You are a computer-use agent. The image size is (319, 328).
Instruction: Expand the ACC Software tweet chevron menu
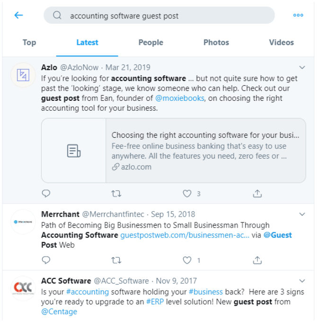[x=302, y=281]
